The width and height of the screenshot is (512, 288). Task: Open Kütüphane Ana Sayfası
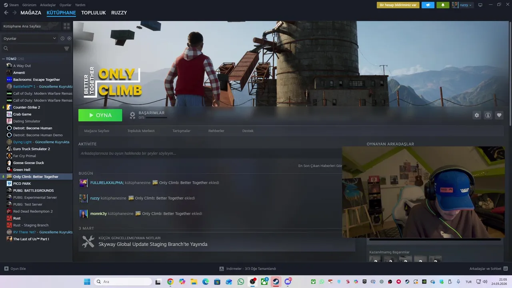30,26
